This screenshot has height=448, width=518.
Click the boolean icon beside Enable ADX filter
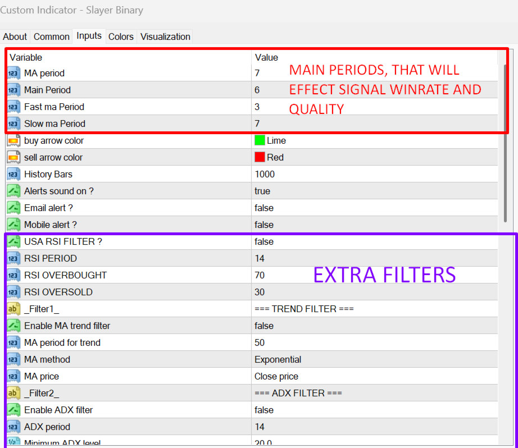[13, 410]
